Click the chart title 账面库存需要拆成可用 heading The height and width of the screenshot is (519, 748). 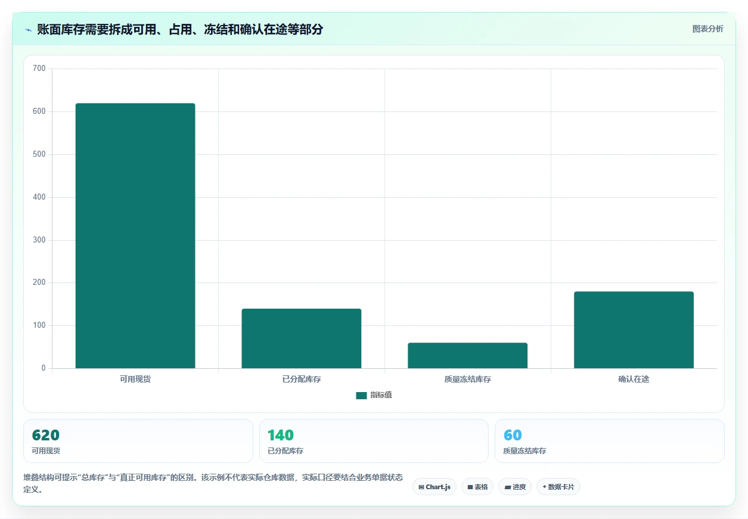pyautogui.click(x=180, y=29)
